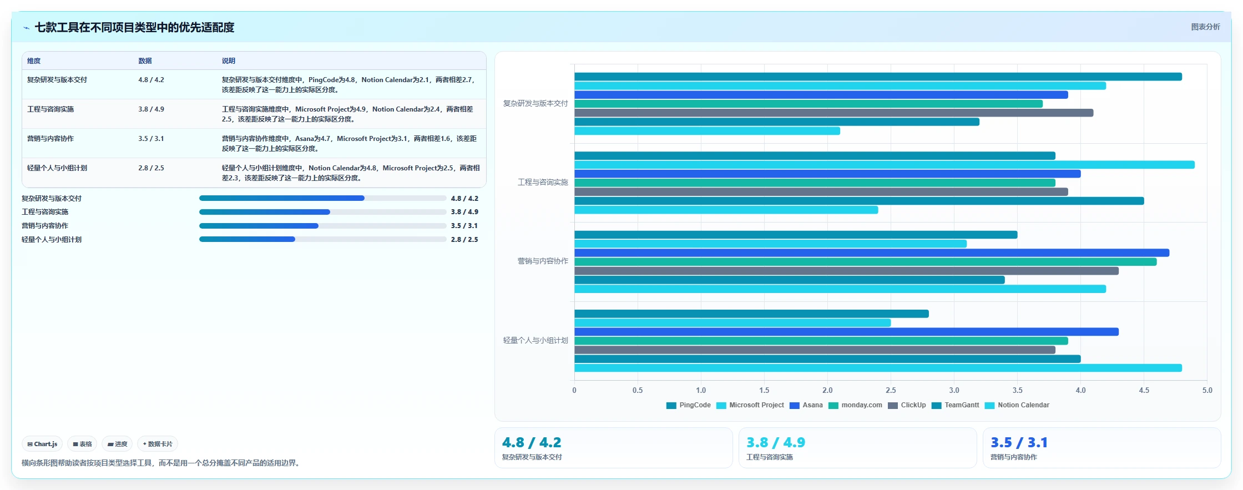Click the description mentioning Microsoft Project为4.9
Image resolution: width=1243 pixels, height=490 pixels.
coord(348,114)
